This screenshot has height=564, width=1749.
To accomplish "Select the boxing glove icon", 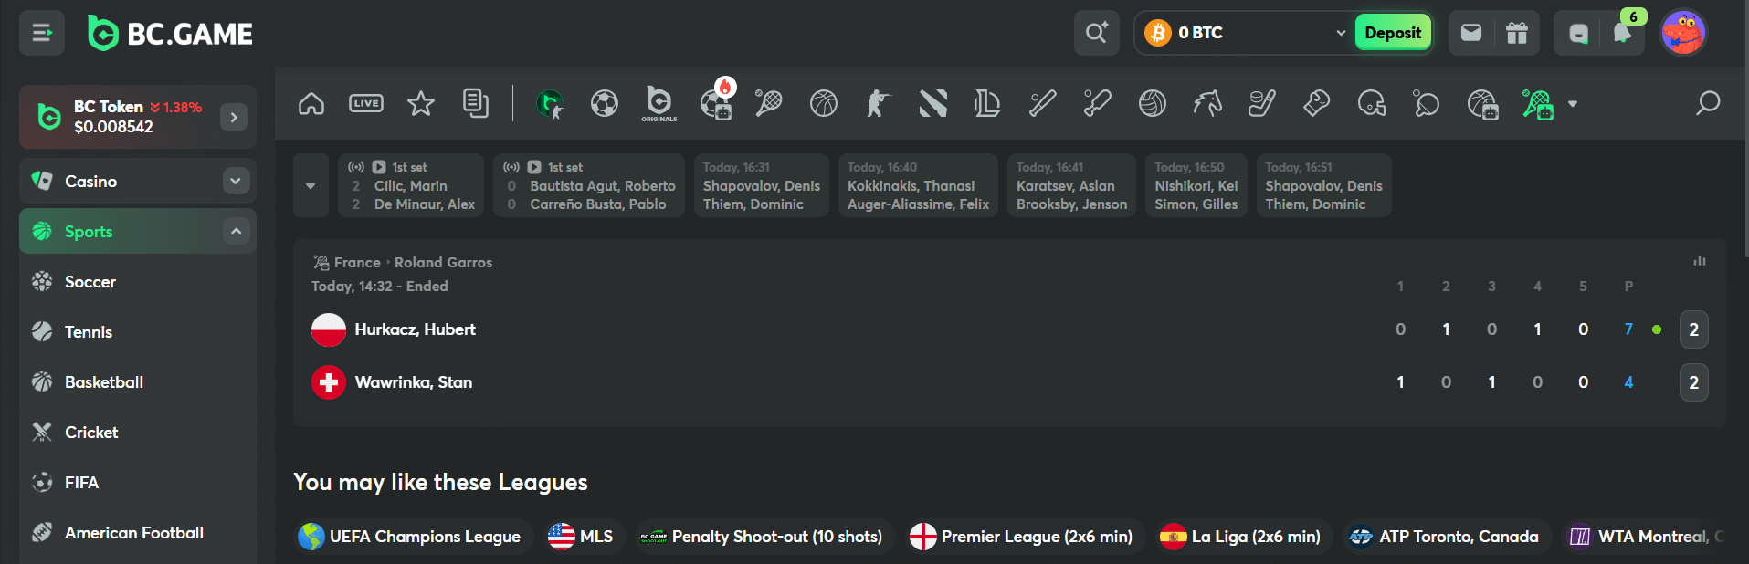I will (1316, 103).
